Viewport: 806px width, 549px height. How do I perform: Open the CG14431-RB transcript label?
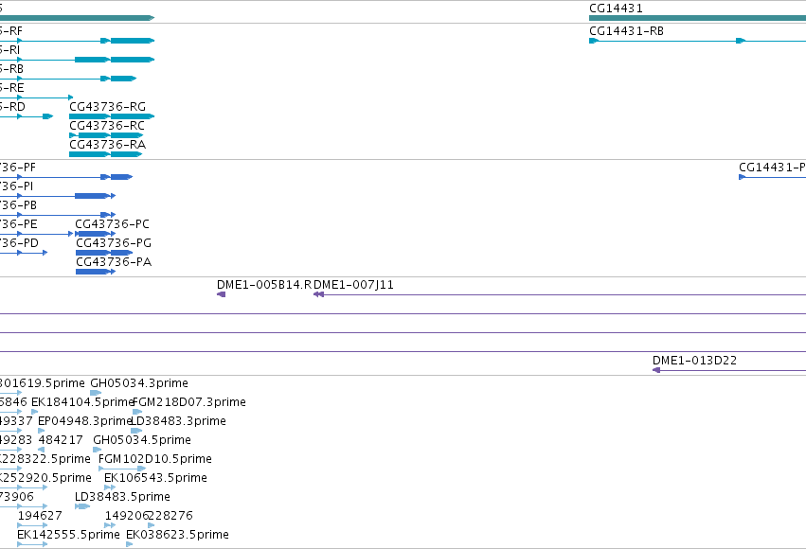coord(626,31)
